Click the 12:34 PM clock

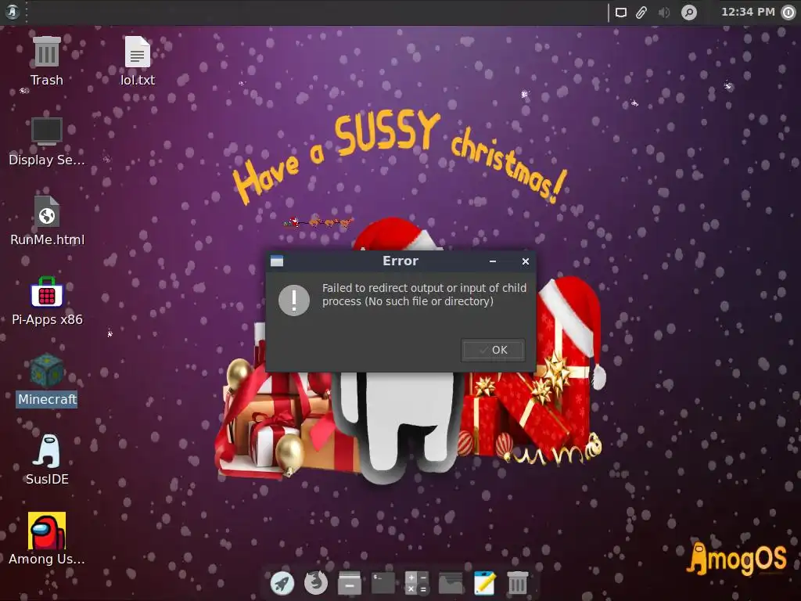click(x=747, y=12)
